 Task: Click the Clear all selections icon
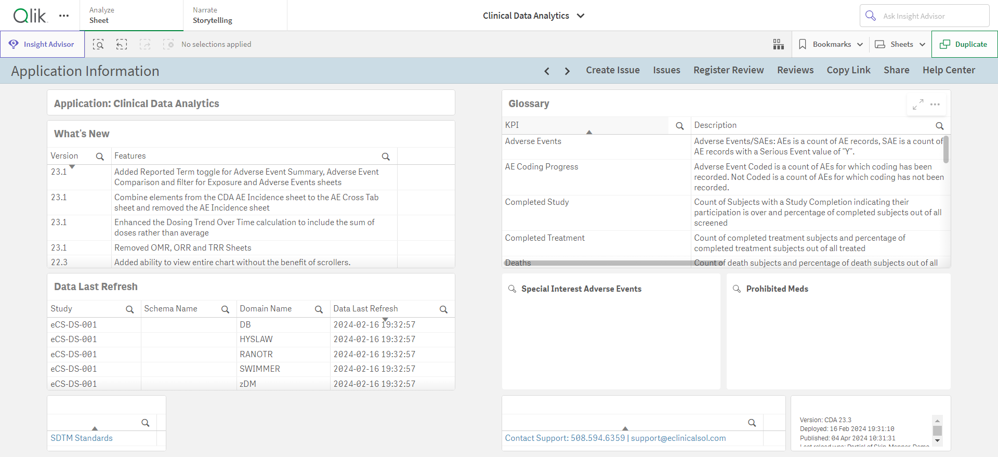(168, 44)
